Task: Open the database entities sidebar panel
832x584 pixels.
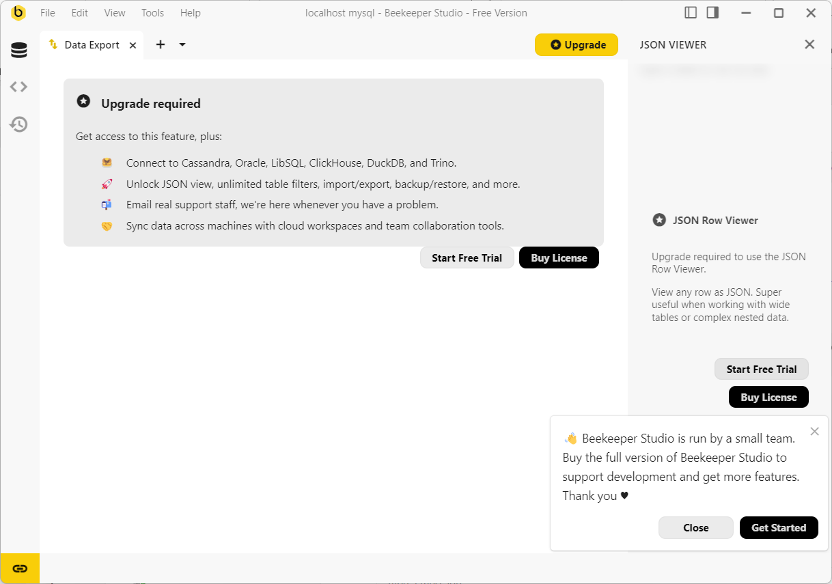Action: tap(18, 49)
